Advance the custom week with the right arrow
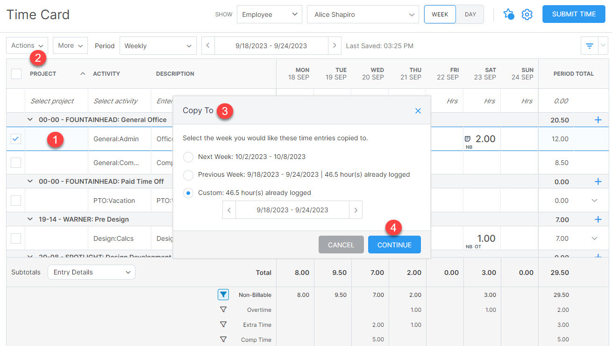The width and height of the screenshot is (612, 346). 356,209
